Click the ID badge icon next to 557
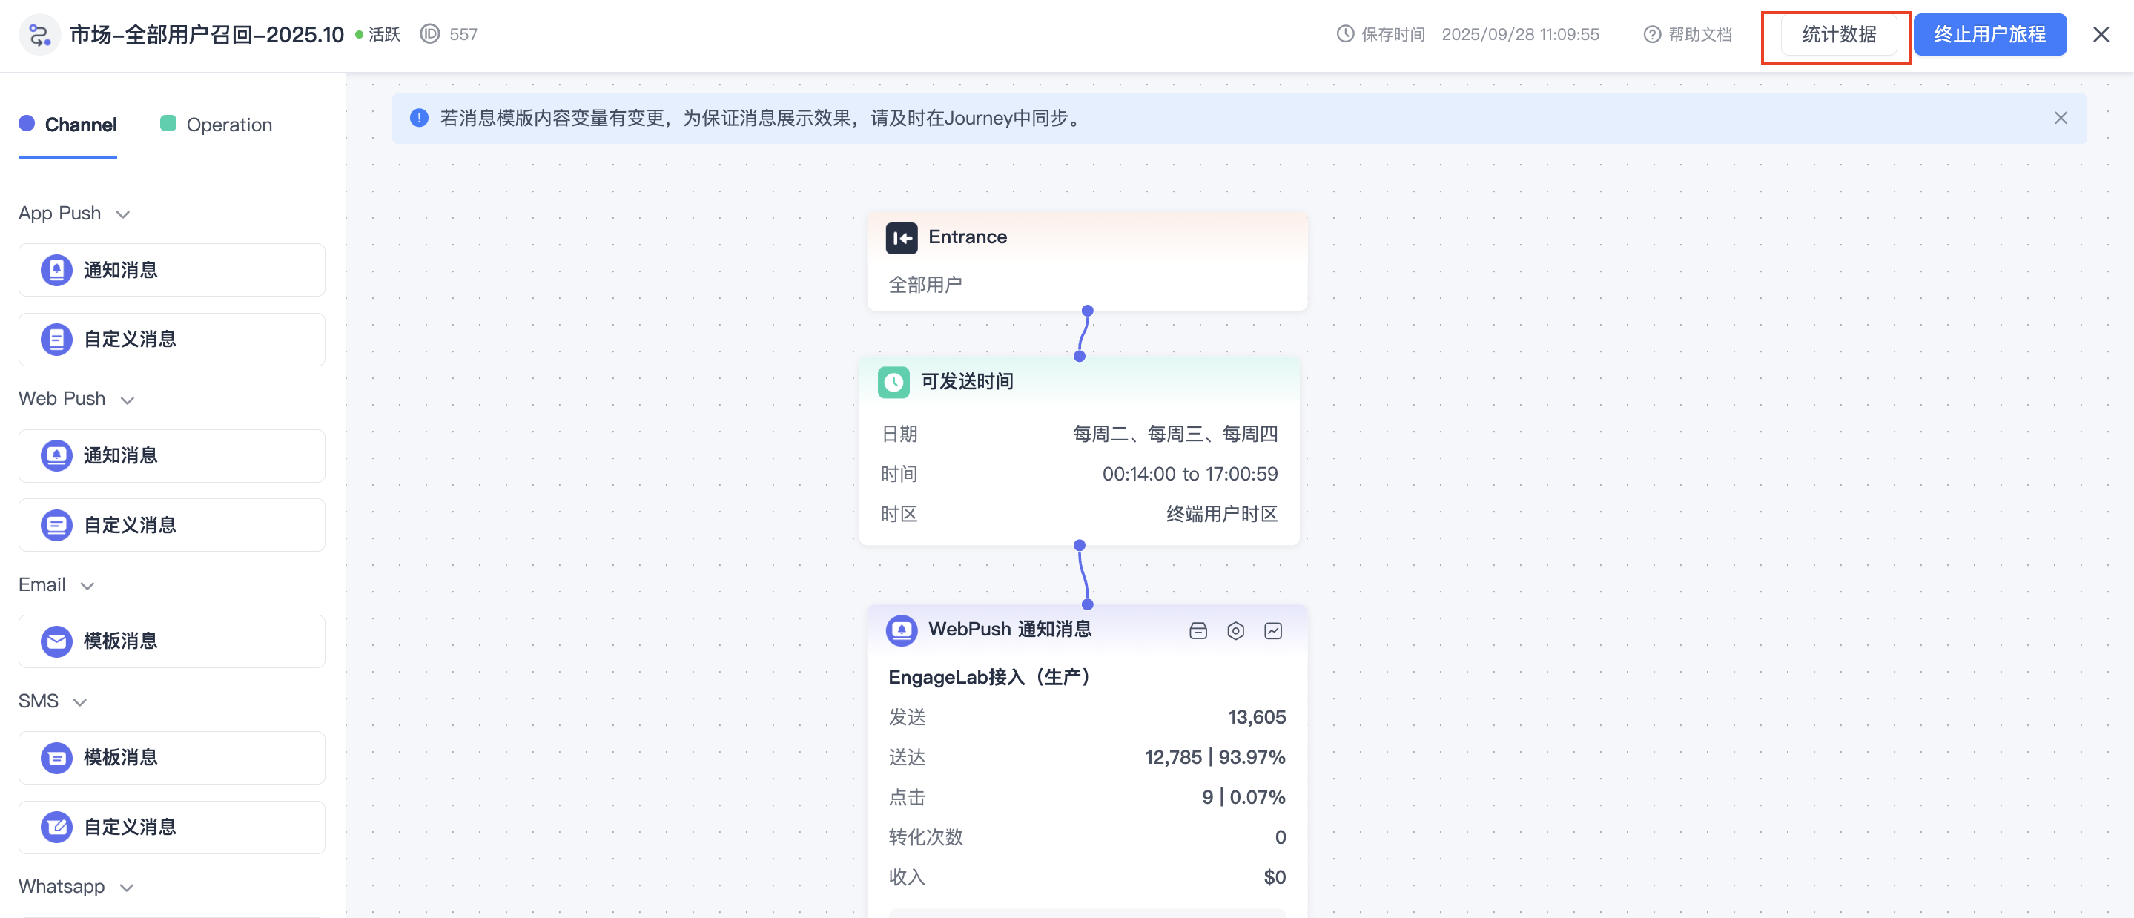Screen dimensions: 2134x918 [429, 34]
